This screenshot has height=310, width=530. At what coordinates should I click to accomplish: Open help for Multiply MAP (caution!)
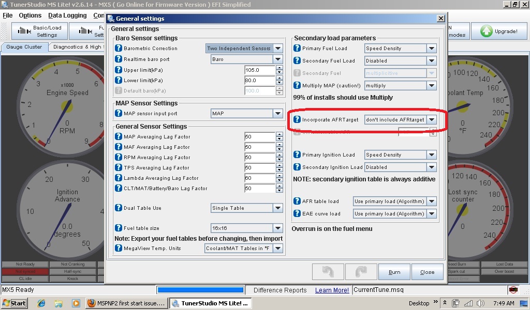[x=297, y=85]
